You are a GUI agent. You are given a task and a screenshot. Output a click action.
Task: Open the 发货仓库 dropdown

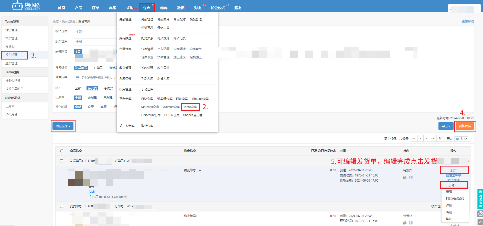95,42
